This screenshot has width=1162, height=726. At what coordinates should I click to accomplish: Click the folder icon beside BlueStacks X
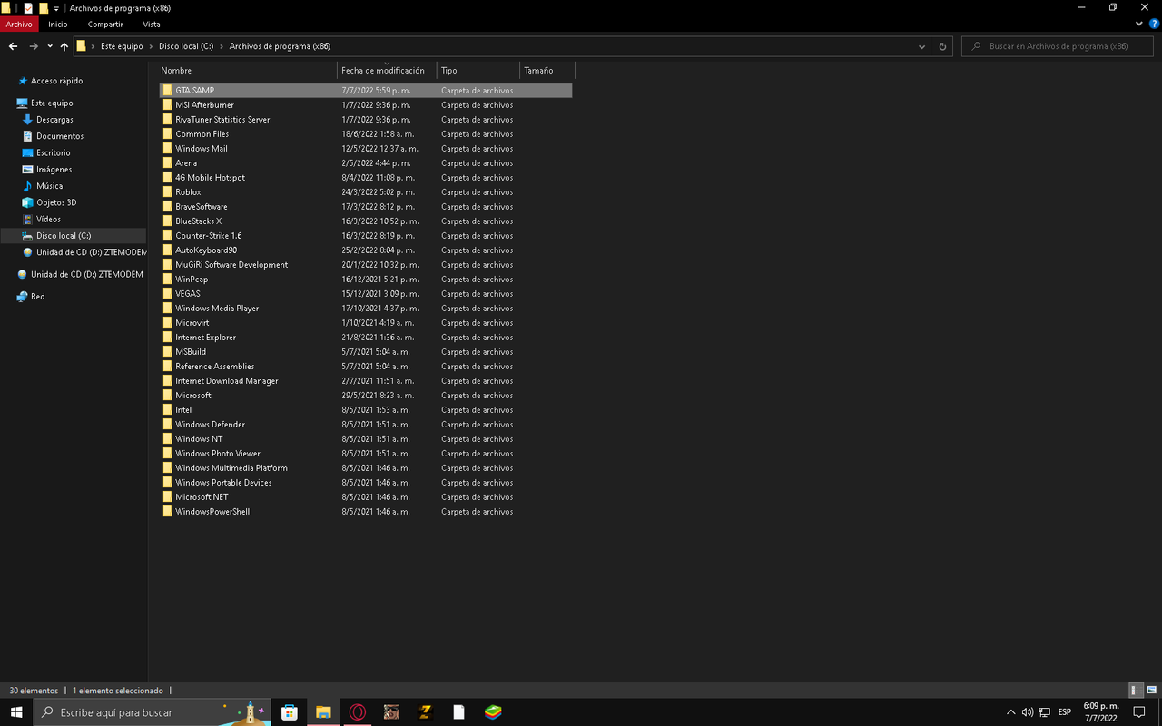pos(167,221)
